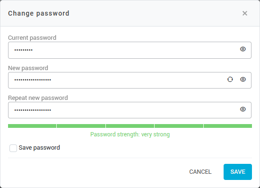Enable the Save password checkbox
Viewport: 260px width, 188px height.
click(13, 148)
